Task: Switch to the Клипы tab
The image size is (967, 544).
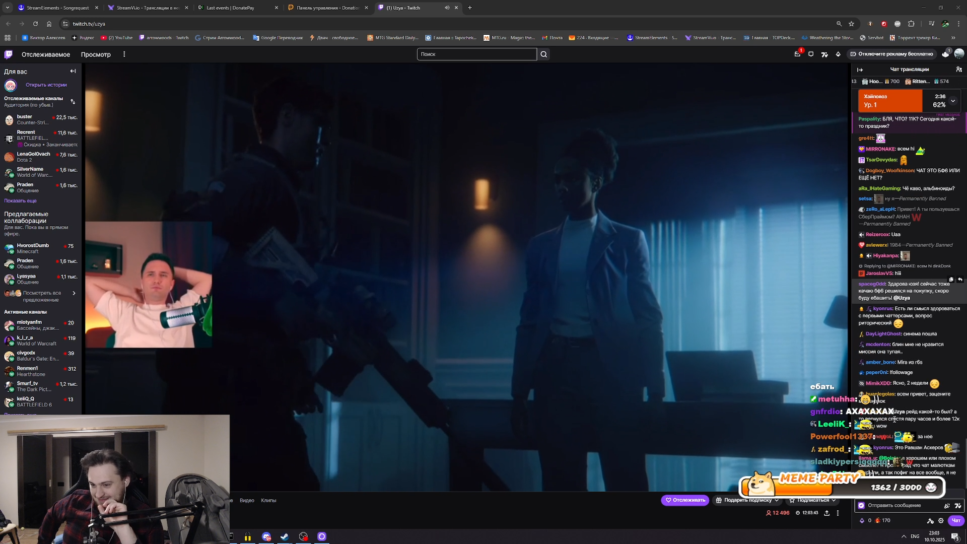Action: (x=268, y=500)
